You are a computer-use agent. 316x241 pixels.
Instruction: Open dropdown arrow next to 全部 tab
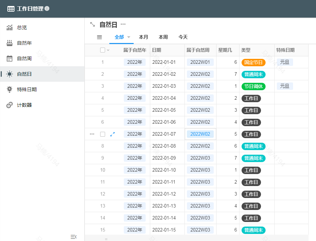coord(129,37)
